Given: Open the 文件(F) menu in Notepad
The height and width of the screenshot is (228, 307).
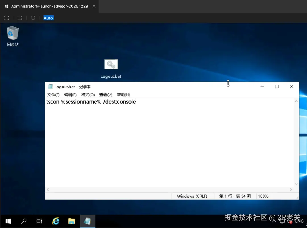Looking at the screenshot, I should tap(53, 95).
